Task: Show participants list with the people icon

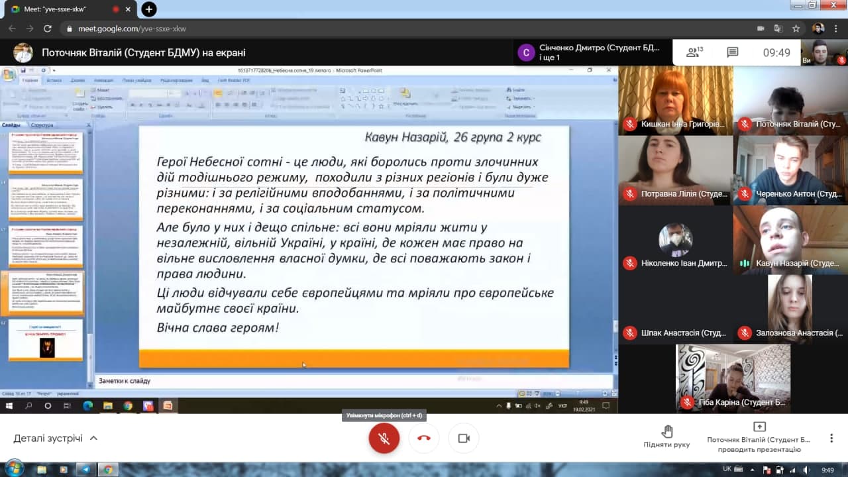Action: coord(694,52)
